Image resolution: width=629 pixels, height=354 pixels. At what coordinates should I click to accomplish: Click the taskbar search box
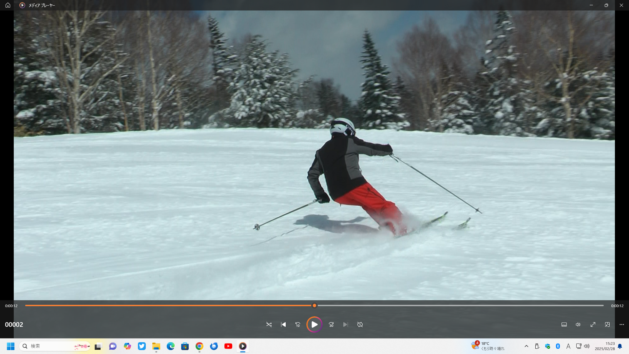pyautogui.click(x=54, y=346)
